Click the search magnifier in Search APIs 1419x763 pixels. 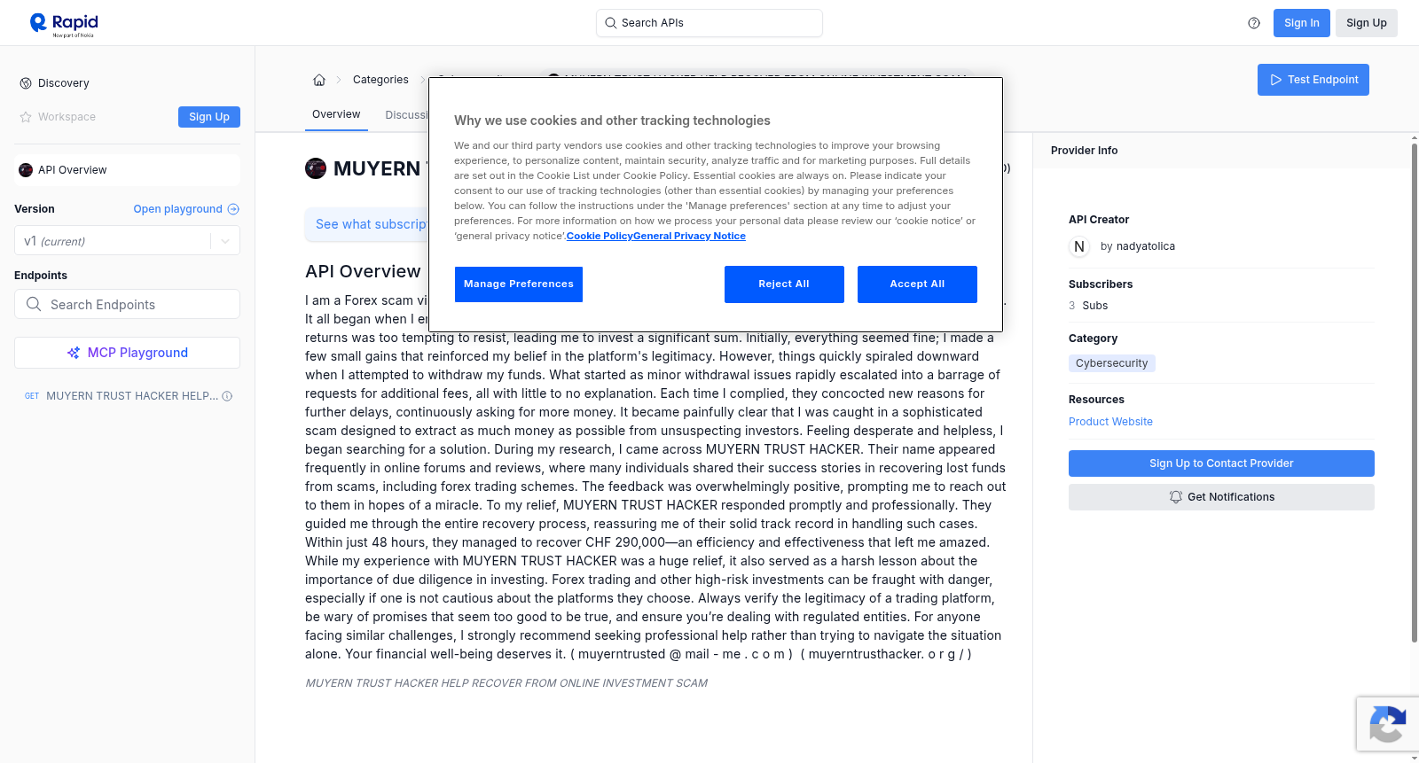point(611,23)
